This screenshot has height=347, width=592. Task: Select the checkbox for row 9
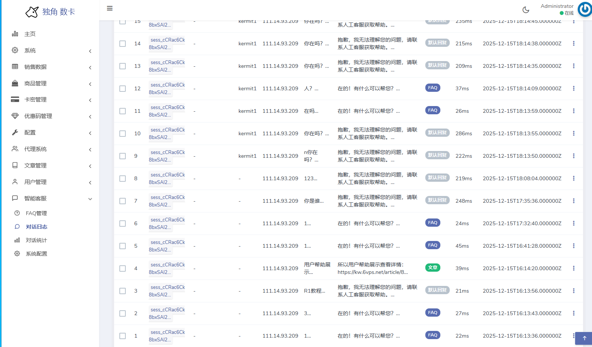pyautogui.click(x=123, y=156)
